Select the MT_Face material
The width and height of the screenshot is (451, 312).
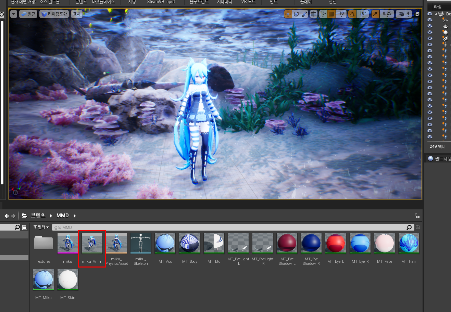tap(385, 249)
